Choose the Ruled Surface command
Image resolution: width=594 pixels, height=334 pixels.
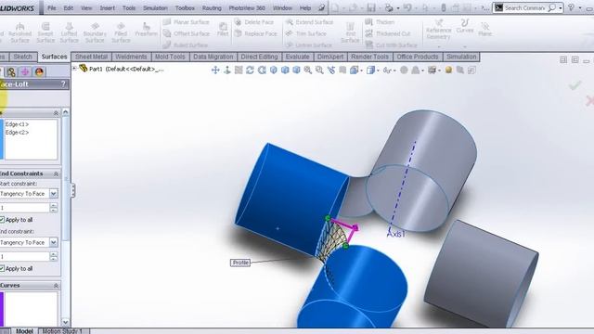click(x=186, y=45)
